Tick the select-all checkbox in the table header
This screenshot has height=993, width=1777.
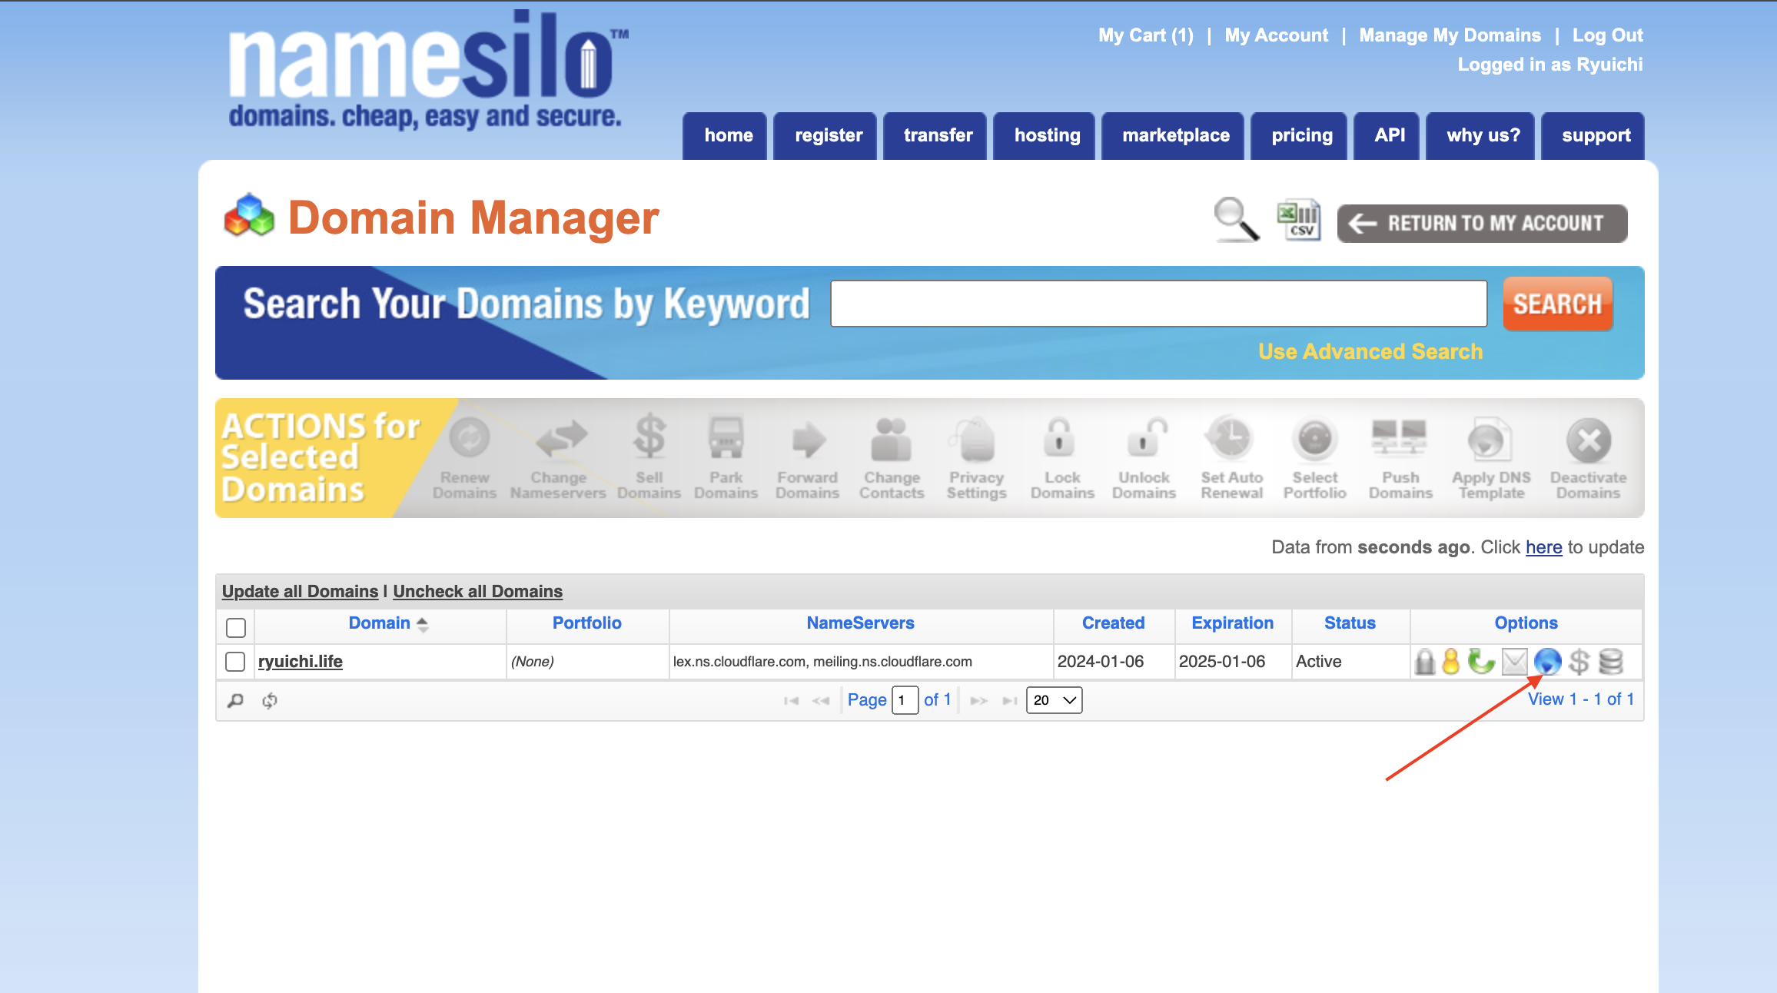[235, 627]
